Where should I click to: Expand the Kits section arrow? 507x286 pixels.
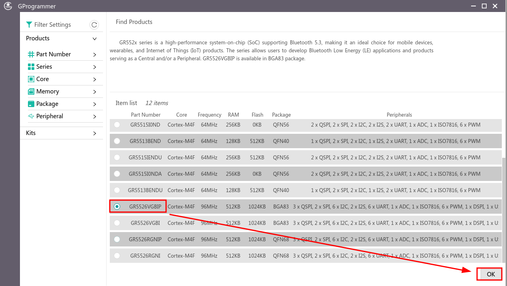[x=95, y=133]
